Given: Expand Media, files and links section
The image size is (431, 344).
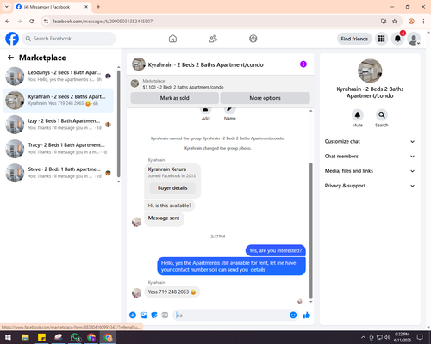Looking at the screenshot, I should pyautogui.click(x=370, y=171).
